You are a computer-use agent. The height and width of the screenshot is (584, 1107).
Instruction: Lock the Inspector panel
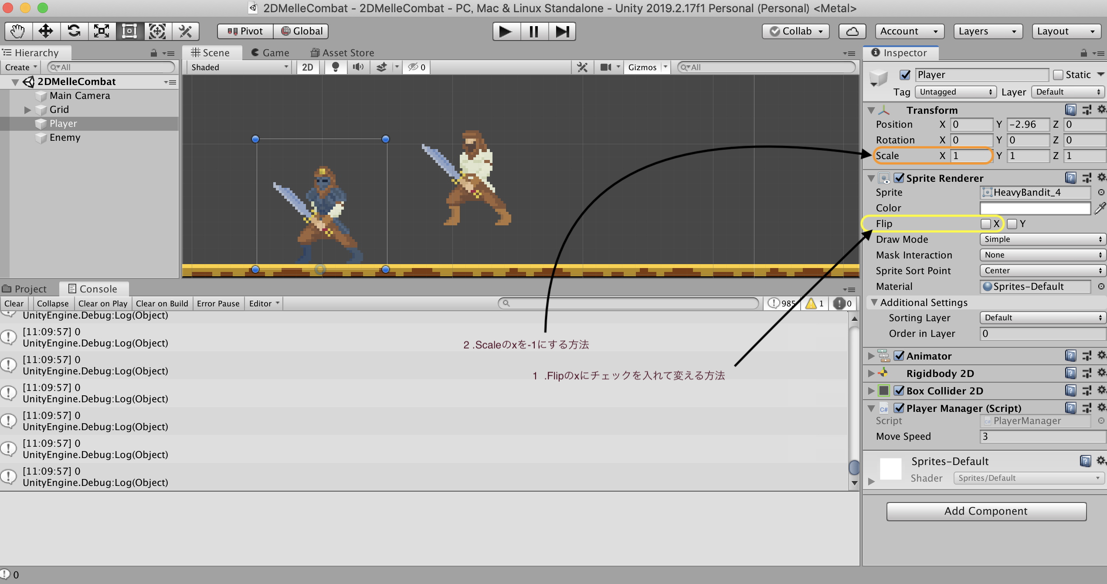tap(1083, 53)
